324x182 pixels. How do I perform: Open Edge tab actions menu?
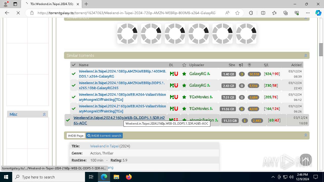(x=15, y=4)
